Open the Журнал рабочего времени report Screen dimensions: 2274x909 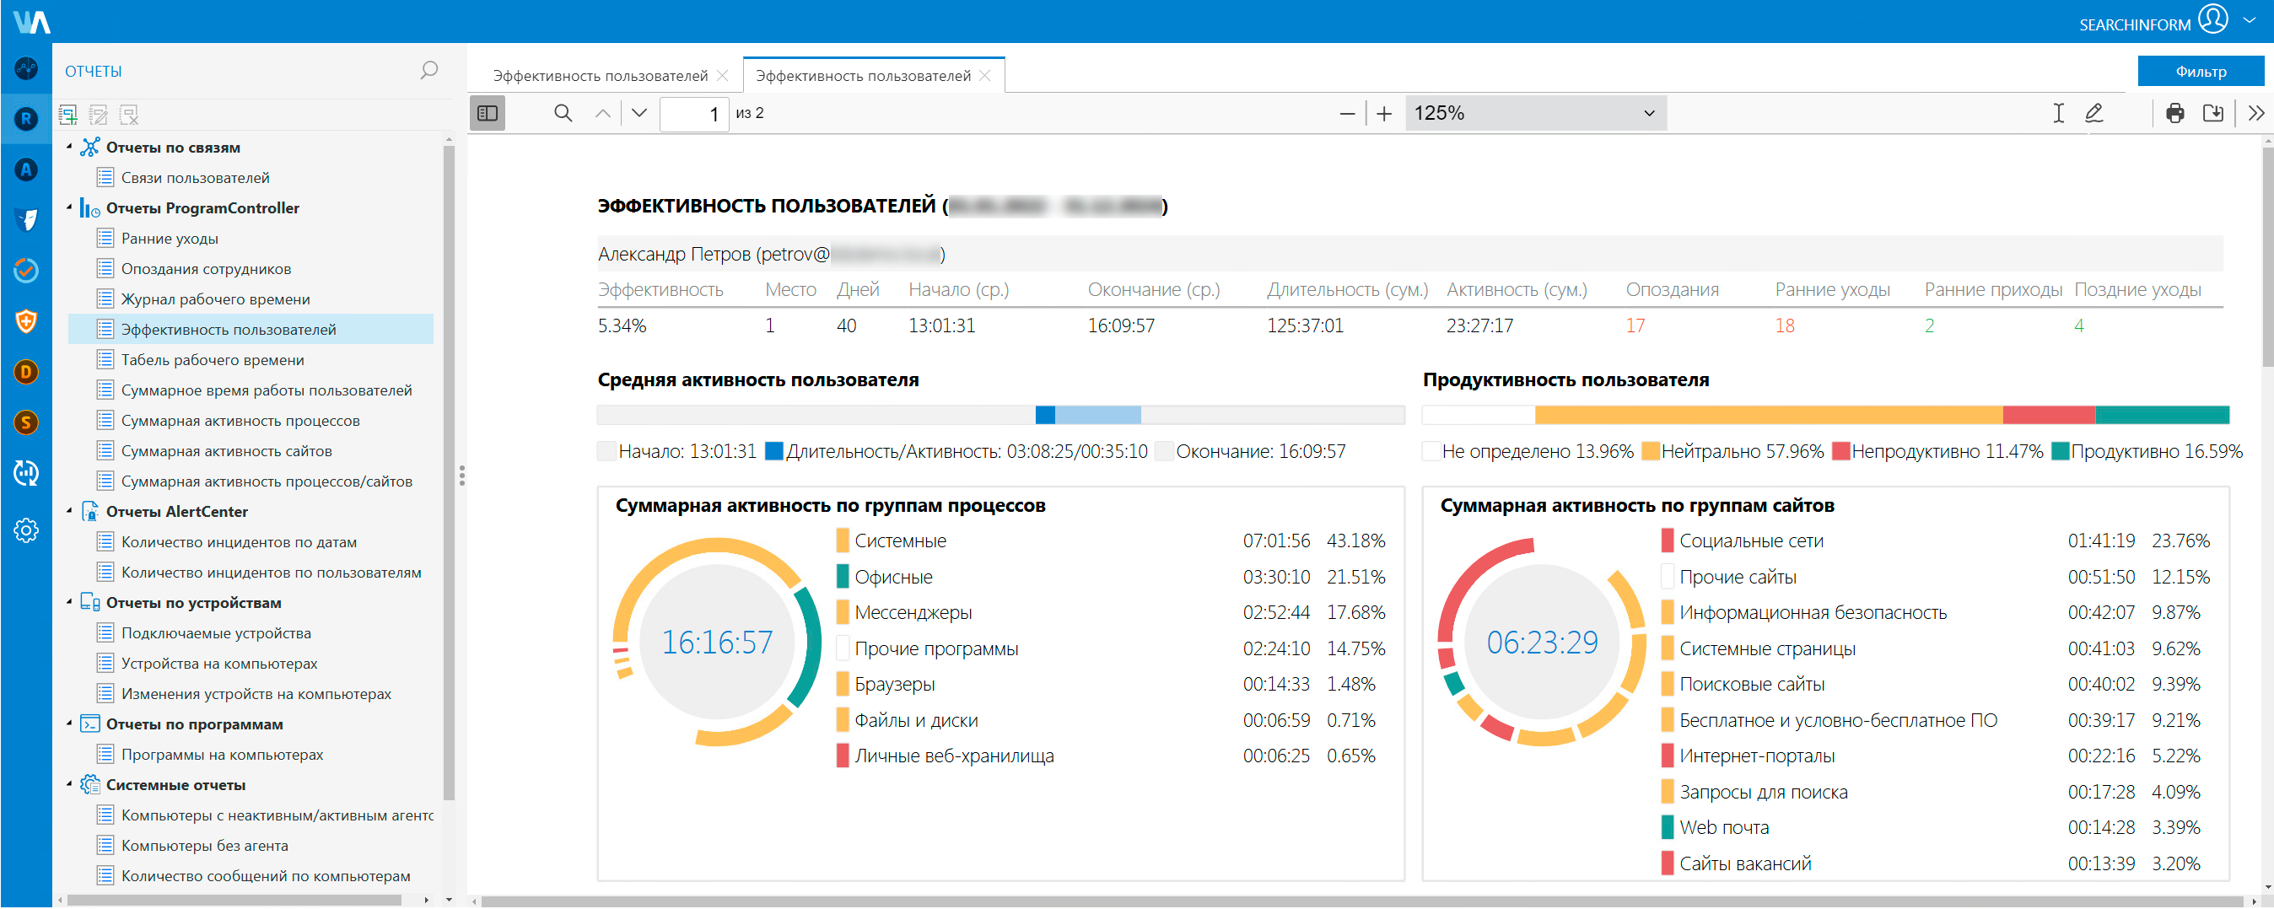point(215,299)
